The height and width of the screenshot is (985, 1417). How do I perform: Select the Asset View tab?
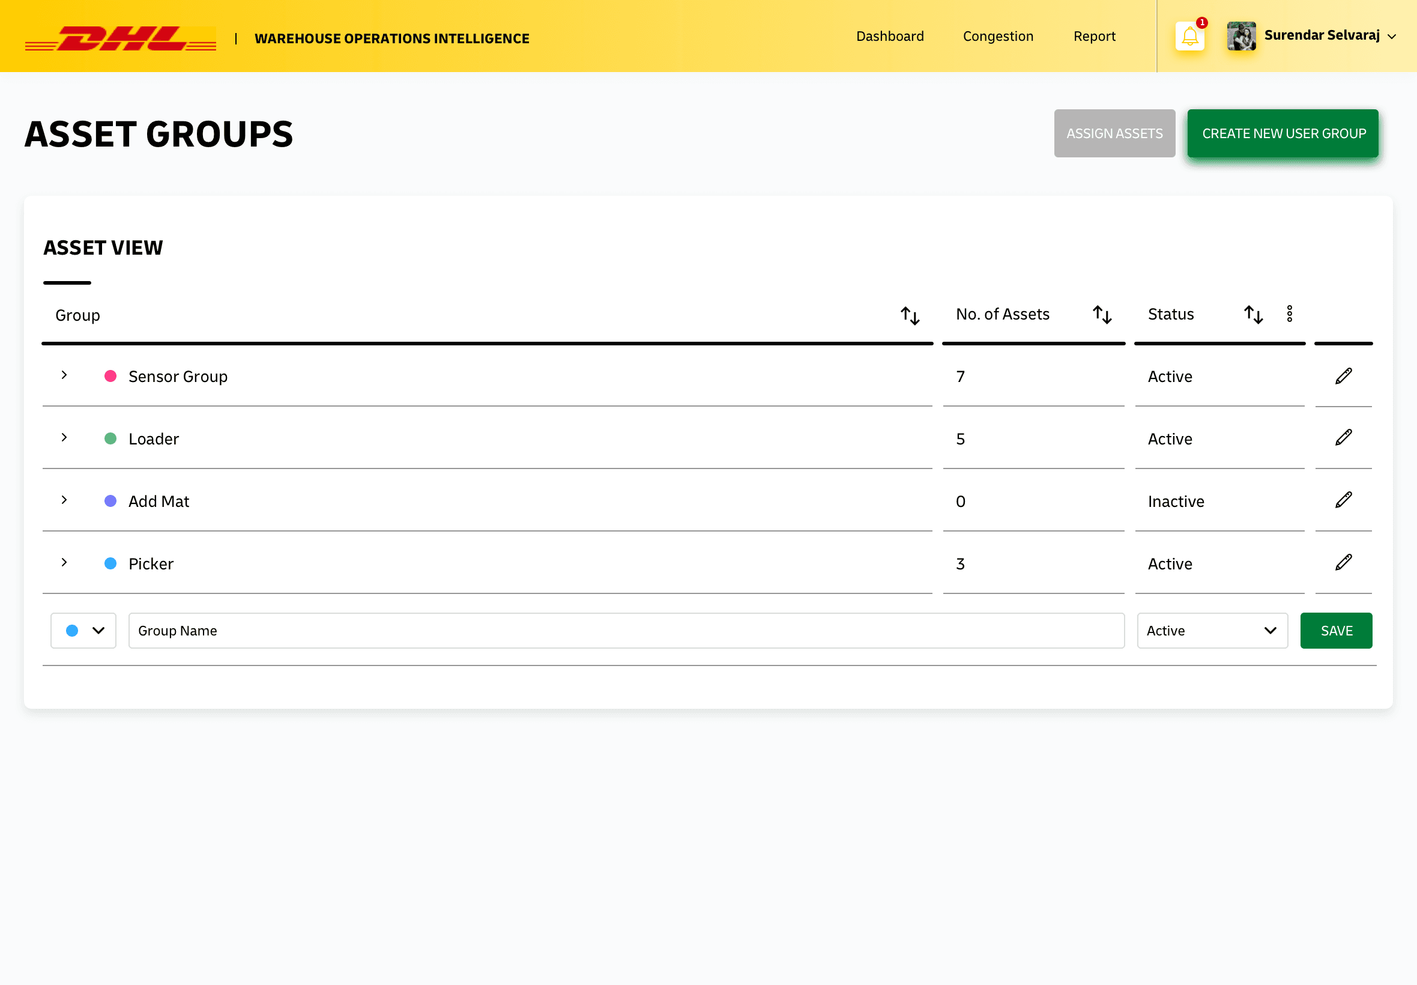coord(103,248)
